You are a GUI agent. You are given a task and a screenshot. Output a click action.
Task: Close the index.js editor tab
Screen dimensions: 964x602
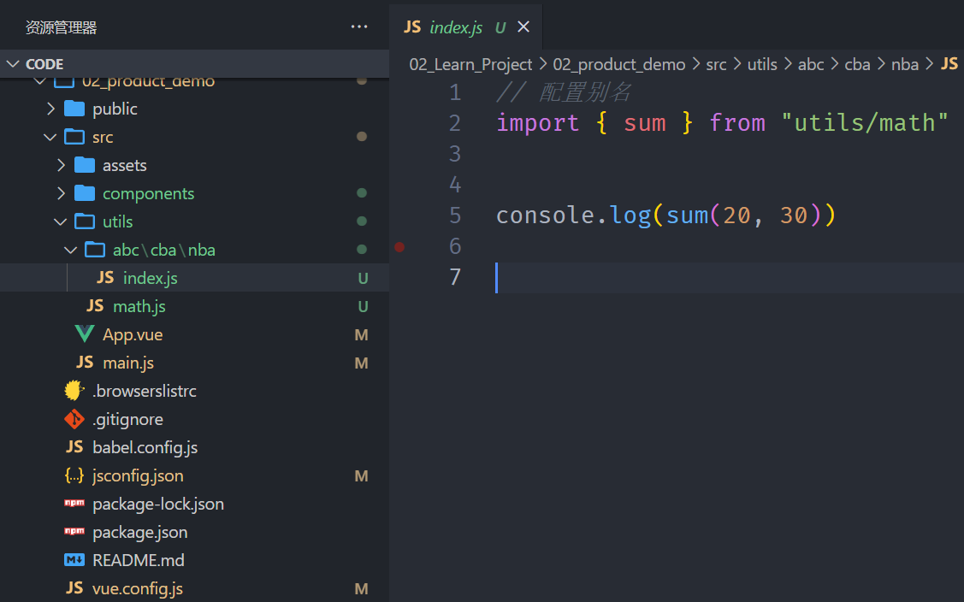pos(523,27)
